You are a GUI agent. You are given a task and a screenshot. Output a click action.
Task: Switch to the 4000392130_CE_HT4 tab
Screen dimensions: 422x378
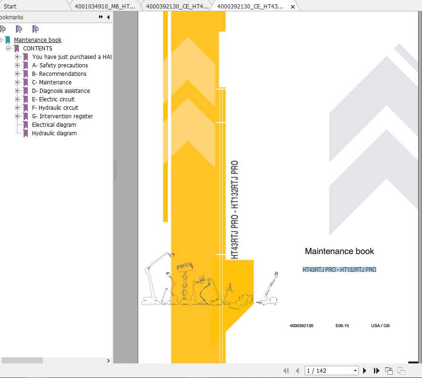(177, 6)
